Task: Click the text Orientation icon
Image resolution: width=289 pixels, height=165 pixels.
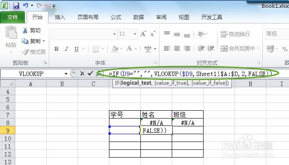Action: tap(201, 34)
